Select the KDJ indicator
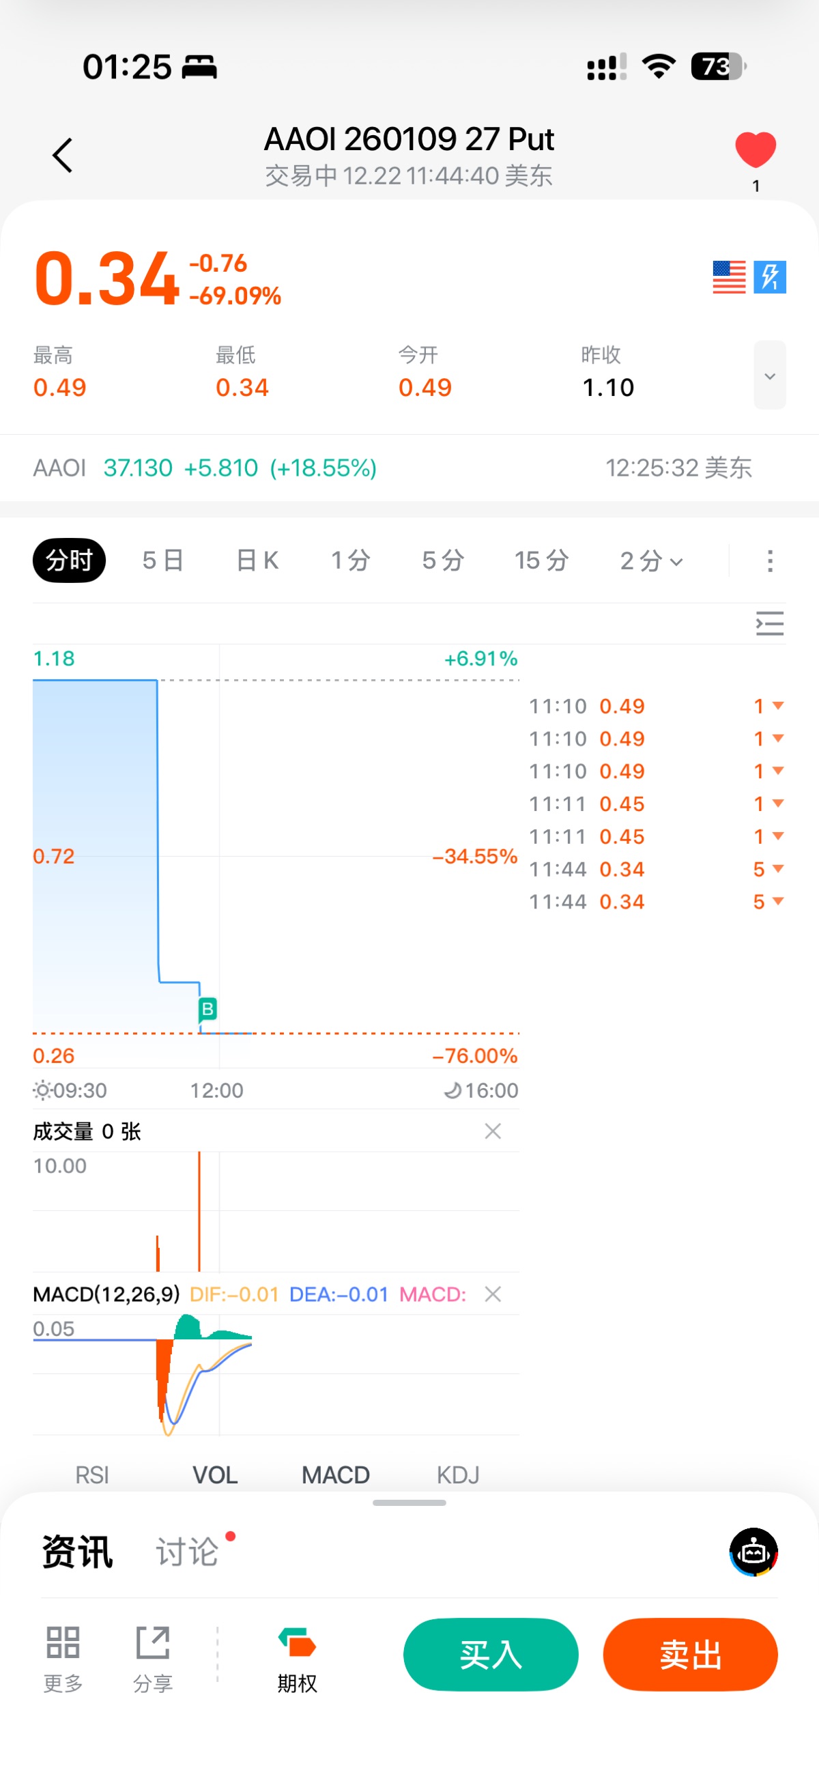819x1781 pixels. pos(457,1474)
